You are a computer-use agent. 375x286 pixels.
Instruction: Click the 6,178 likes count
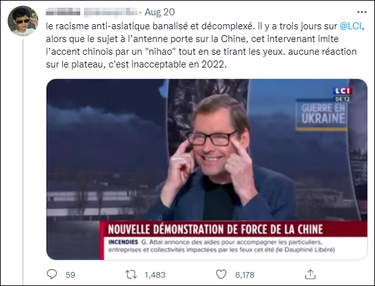(244, 275)
